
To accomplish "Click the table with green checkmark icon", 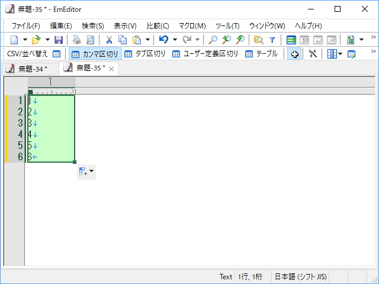I will 351,54.
